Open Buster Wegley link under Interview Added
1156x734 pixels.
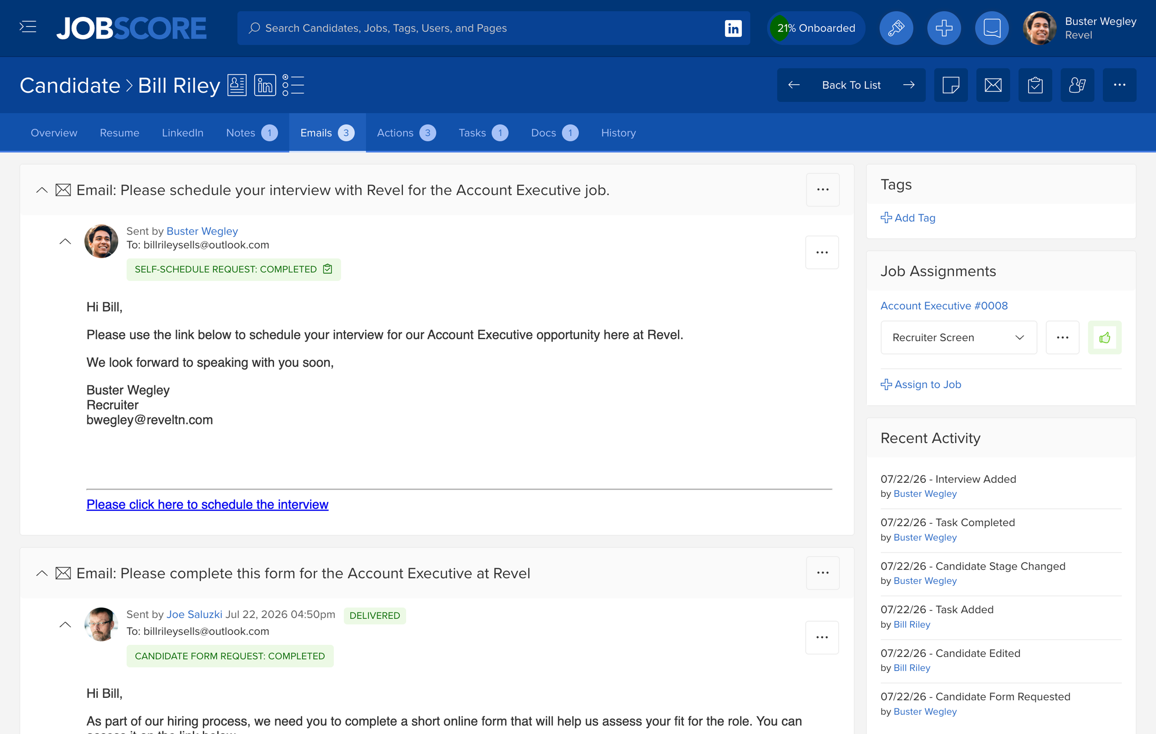925,494
